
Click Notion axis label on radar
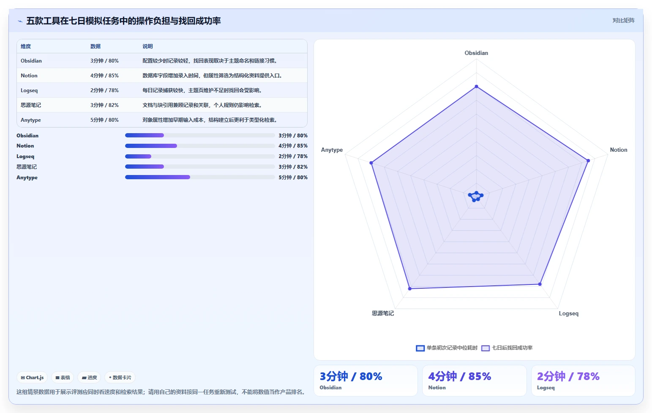pos(618,150)
